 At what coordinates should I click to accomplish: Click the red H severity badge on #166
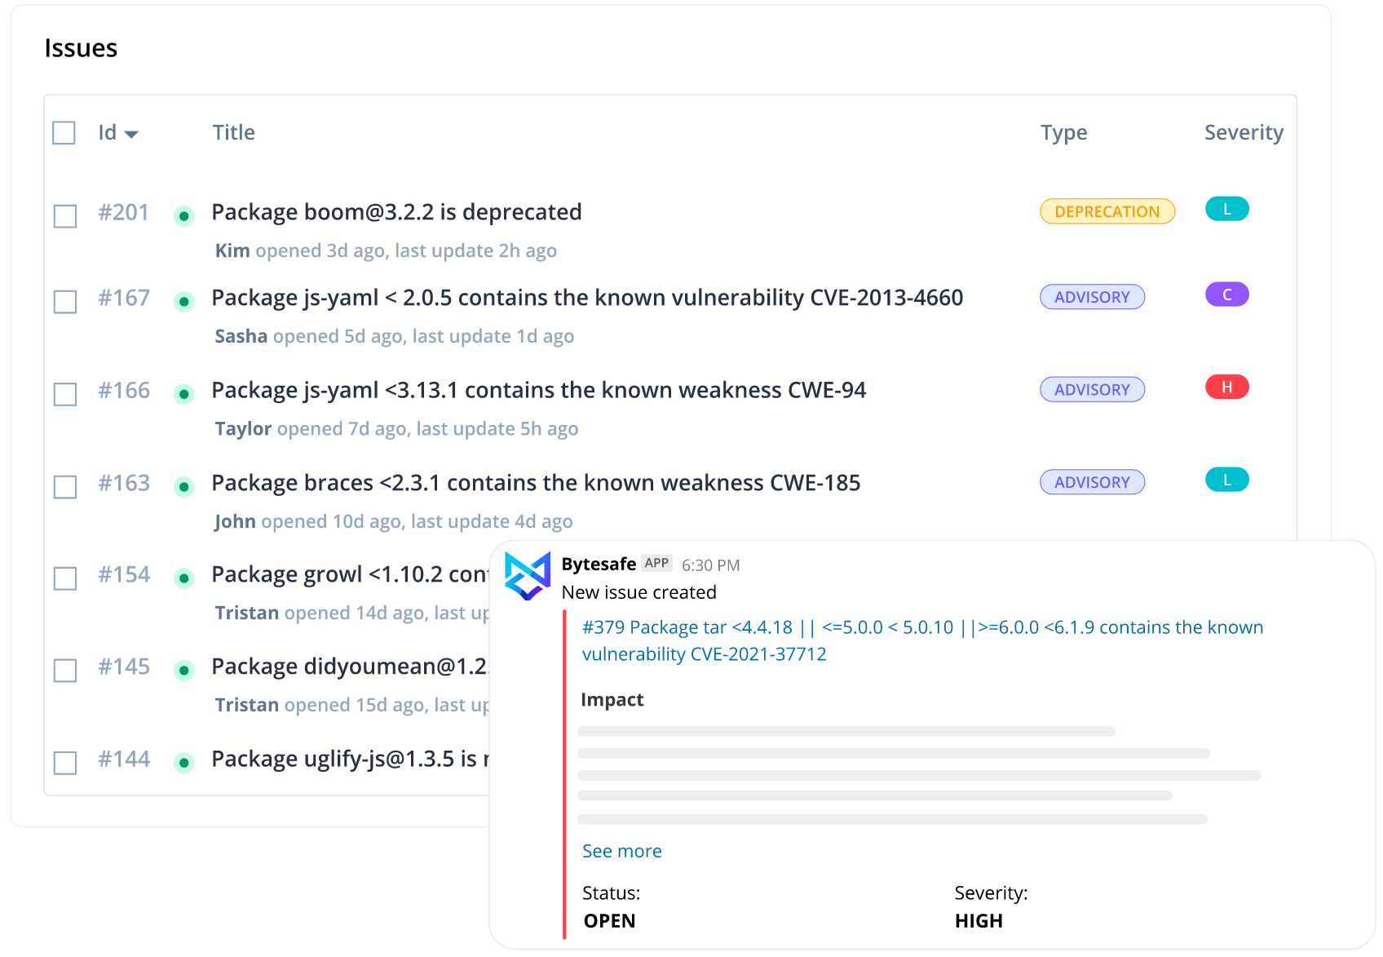tap(1226, 387)
